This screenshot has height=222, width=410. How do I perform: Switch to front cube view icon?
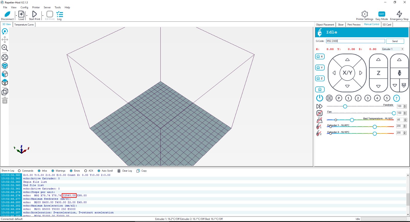click(5, 74)
